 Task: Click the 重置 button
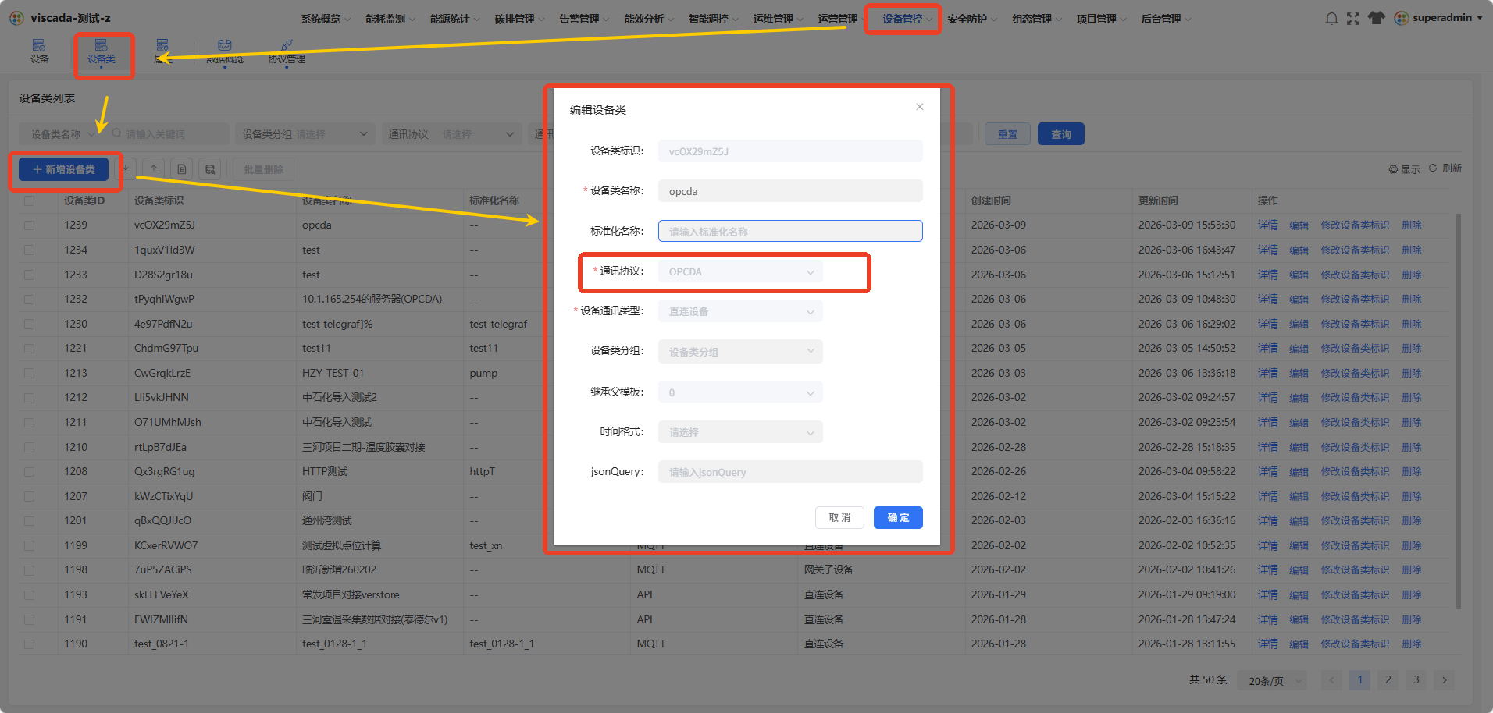click(1007, 134)
